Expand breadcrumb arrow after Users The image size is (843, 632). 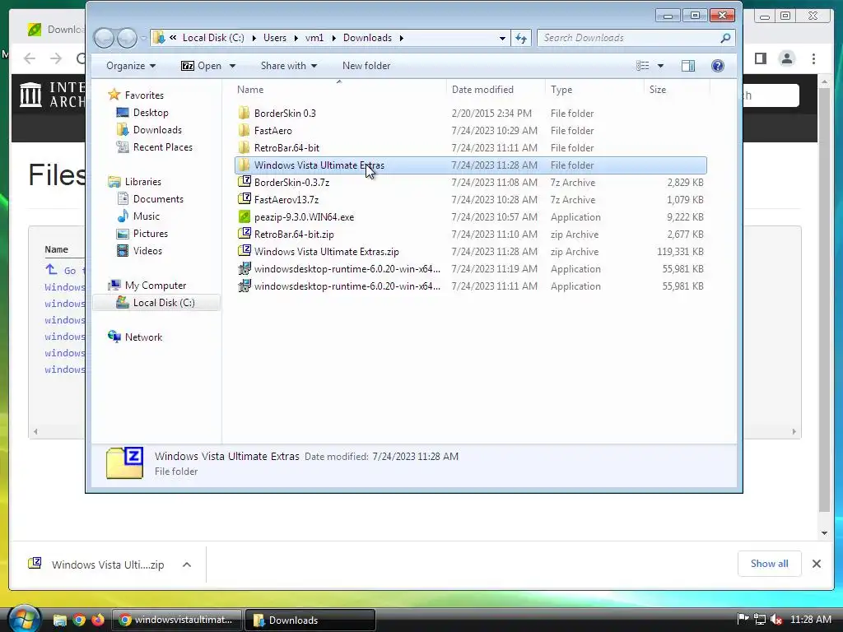pyautogui.click(x=297, y=38)
